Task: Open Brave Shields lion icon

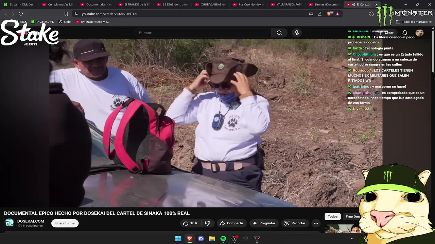Action: pyautogui.click(x=329, y=14)
